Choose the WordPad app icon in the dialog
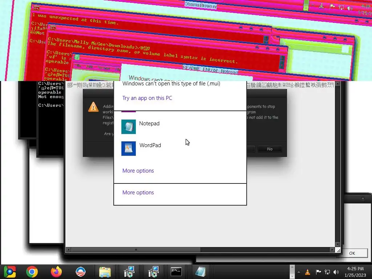The height and width of the screenshot is (279, 372). coord(129,149)
